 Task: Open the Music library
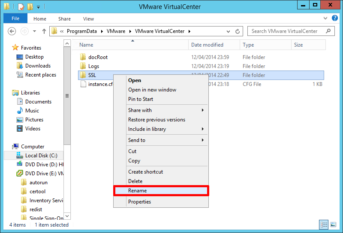32,111
